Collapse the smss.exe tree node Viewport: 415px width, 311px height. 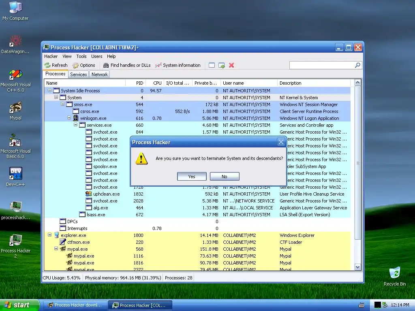(63, 104)
